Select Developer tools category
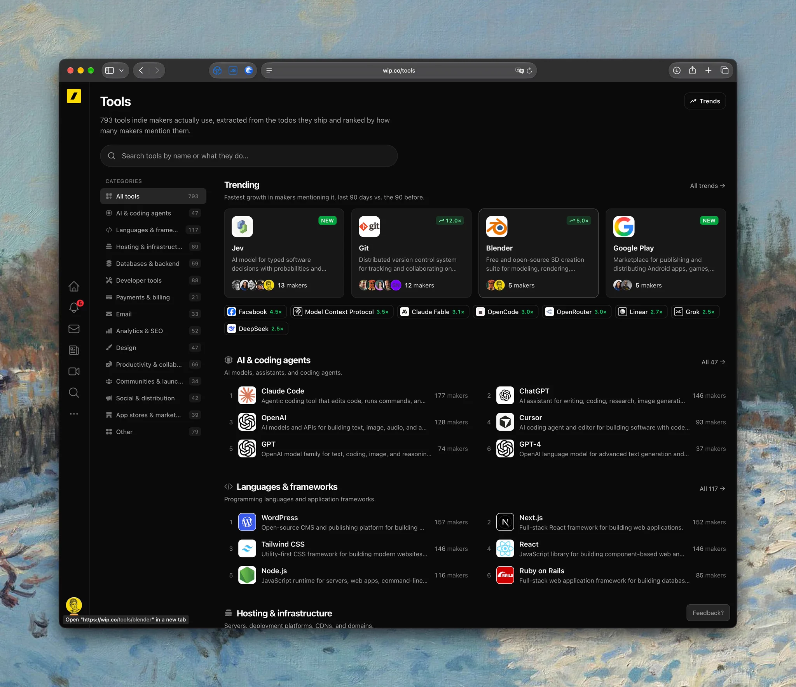Screen dimensions: 796x687 click(x=153, y=280)
